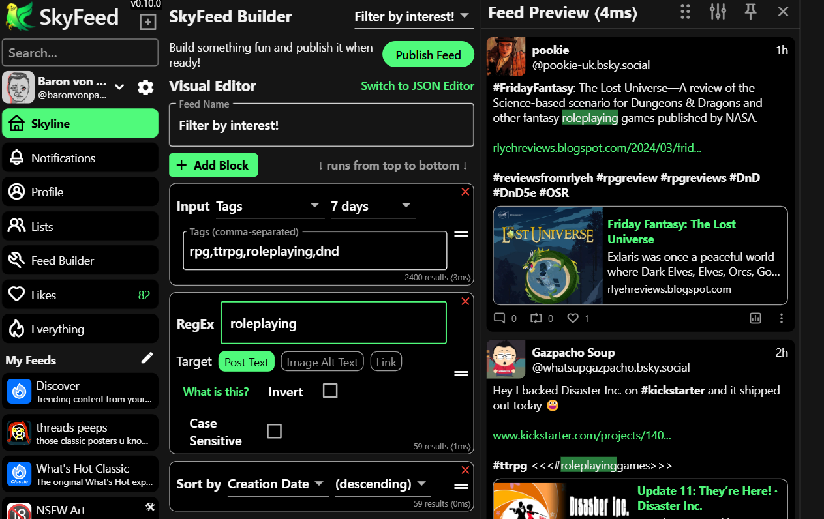The image size is (824, 519).
Task: Open Everything feed
Action: [x=80, y=329]
